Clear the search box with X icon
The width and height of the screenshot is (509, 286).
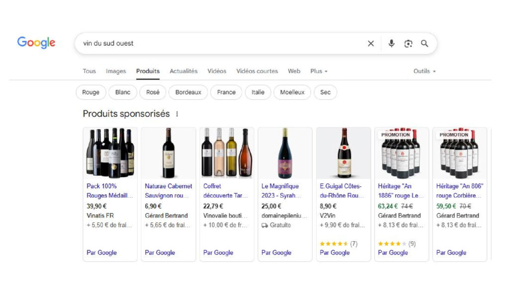371,44
